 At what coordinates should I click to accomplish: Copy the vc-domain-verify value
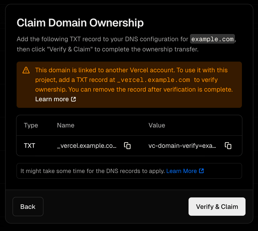pos(228,146)
